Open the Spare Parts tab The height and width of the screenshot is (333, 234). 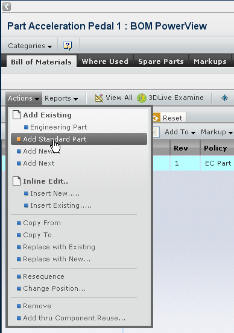(x=161, y=61)
